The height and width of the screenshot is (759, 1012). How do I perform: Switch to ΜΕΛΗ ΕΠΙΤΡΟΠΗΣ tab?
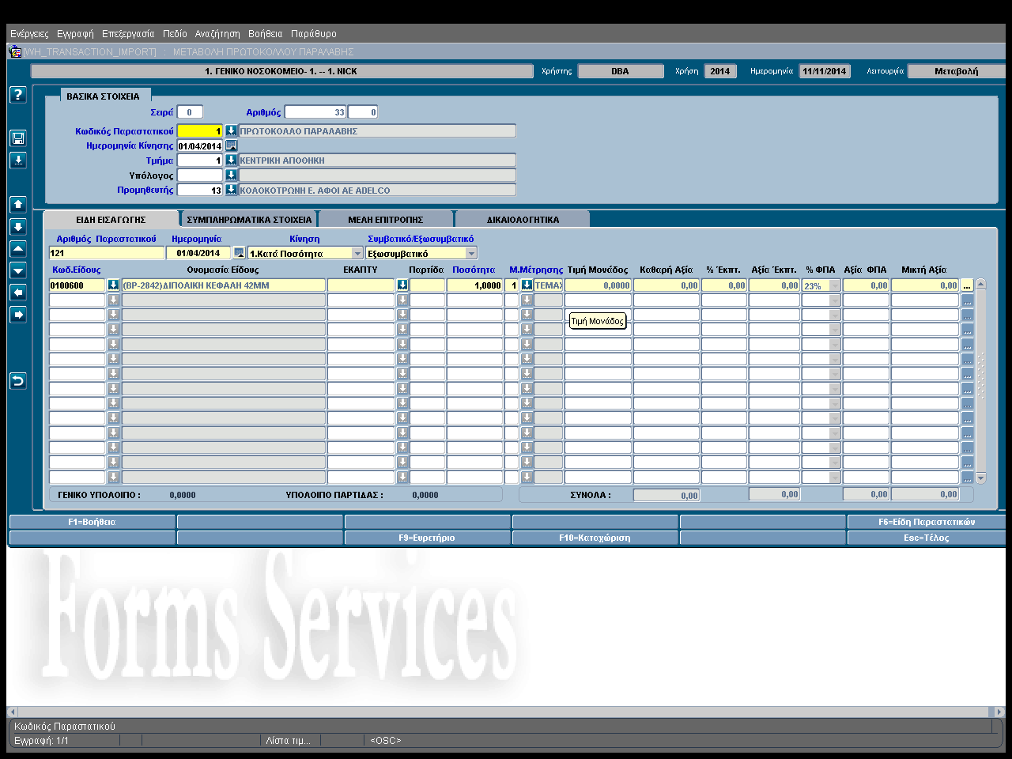386,220
